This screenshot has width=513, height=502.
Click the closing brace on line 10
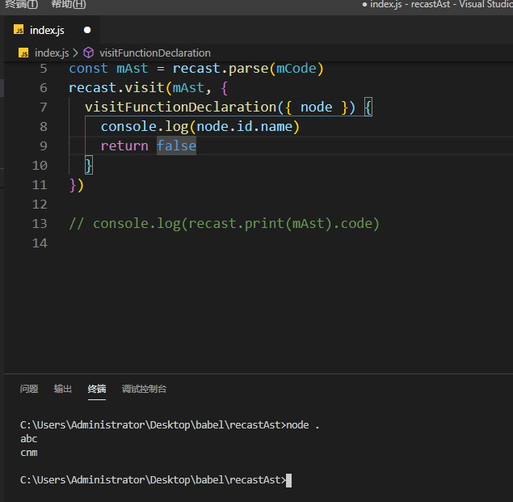click(x=89, y=165)
